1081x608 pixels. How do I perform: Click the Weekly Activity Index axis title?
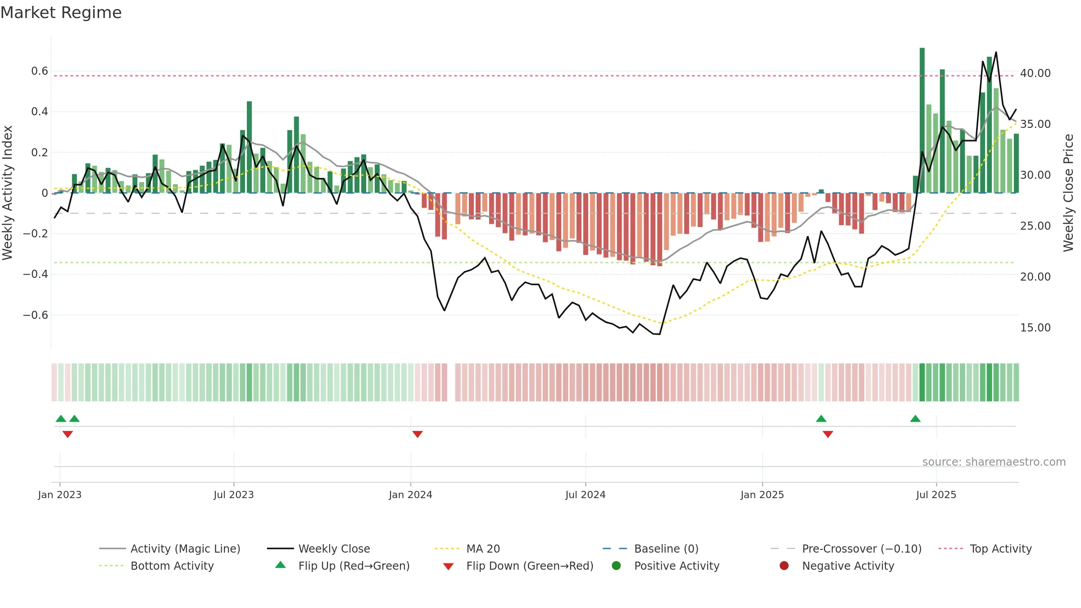[x=7, y=193]
